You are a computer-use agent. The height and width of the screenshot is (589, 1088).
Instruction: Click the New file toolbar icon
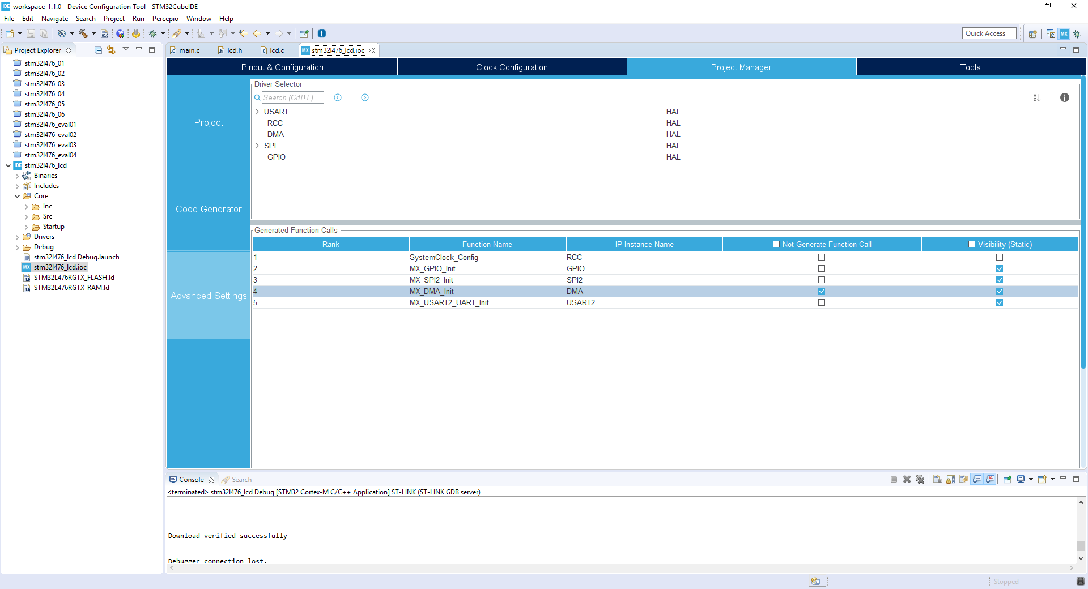[x=10, y=33]
